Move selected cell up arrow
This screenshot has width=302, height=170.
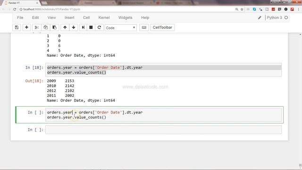[x=65, y=27]
